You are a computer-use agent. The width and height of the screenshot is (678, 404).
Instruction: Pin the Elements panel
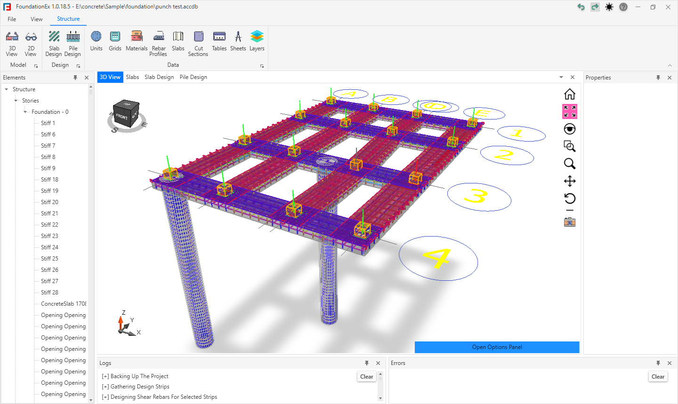click(x=75, y=78)
